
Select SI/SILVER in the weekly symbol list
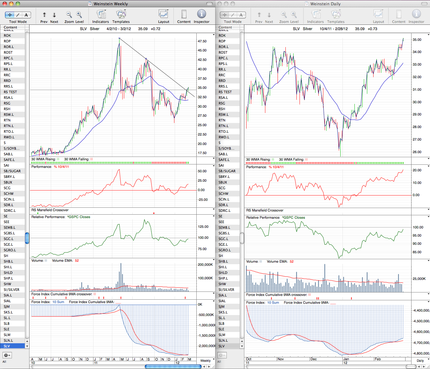13,290
